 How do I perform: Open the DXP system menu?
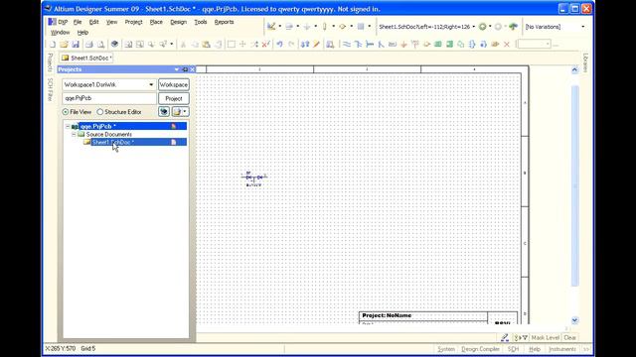click(58, 22)
